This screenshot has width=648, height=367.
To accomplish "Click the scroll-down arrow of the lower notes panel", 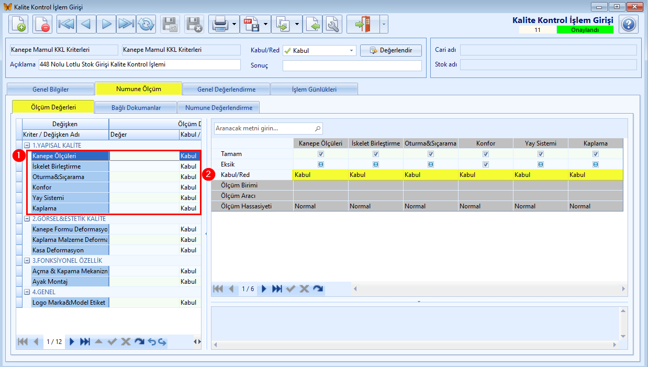I will click(x=623, y=337).
